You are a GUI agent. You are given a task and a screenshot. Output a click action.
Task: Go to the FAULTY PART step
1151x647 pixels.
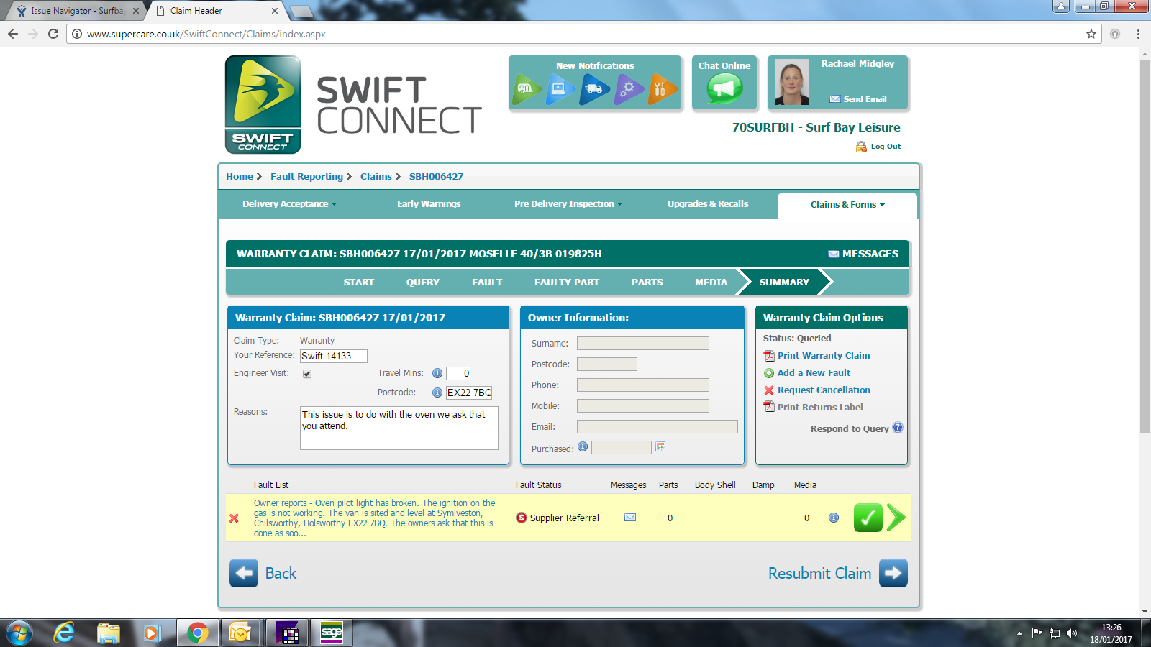pyautogui.click(x=566, y=283)
